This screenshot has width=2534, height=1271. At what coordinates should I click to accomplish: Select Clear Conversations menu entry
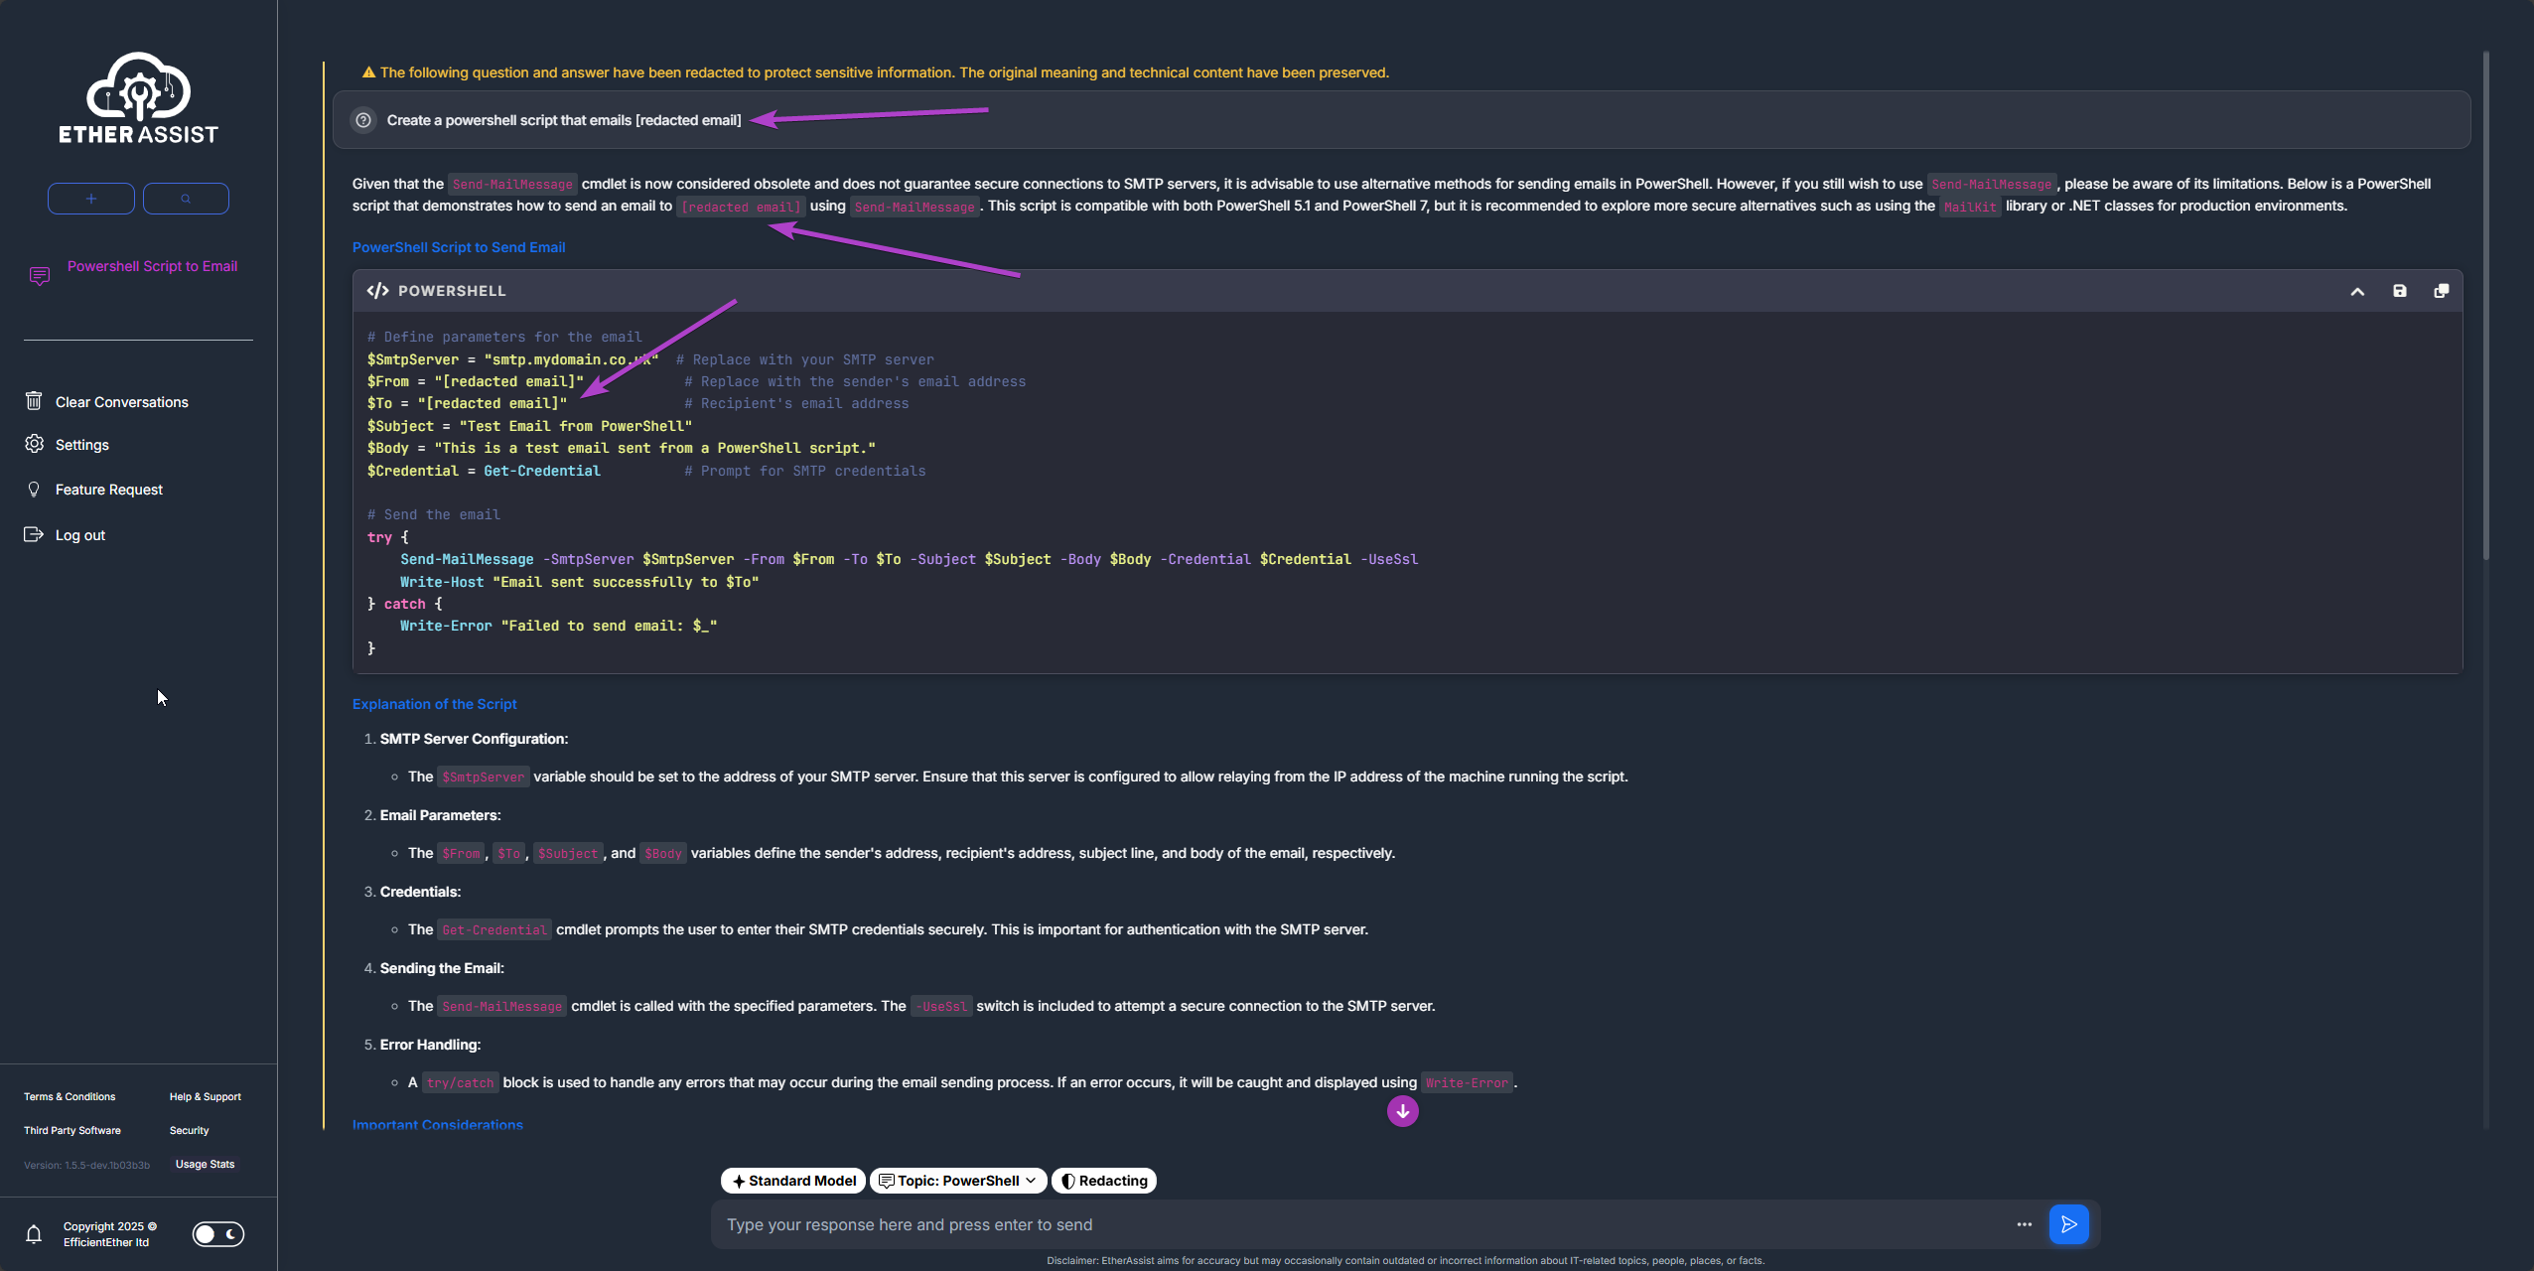121,402
